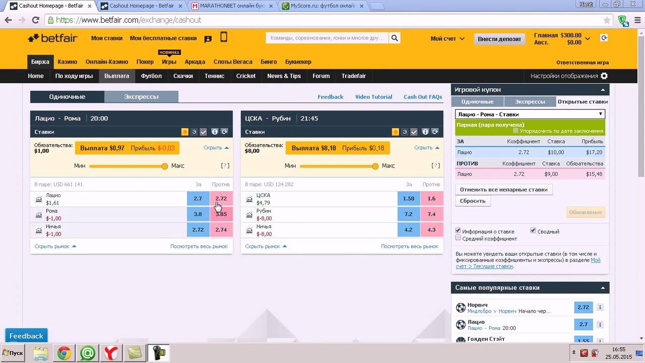This screenshot has width=645, height=363.
Task: Click Скрыть рынок under Лацио - Рома
Action: click(55, 247)
